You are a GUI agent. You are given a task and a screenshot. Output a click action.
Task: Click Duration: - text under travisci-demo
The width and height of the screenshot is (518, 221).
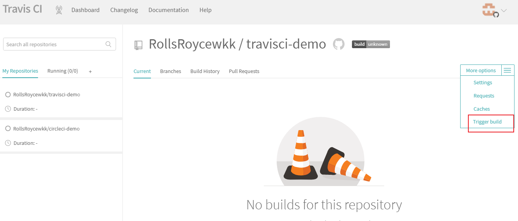click(x=25, y=109)
